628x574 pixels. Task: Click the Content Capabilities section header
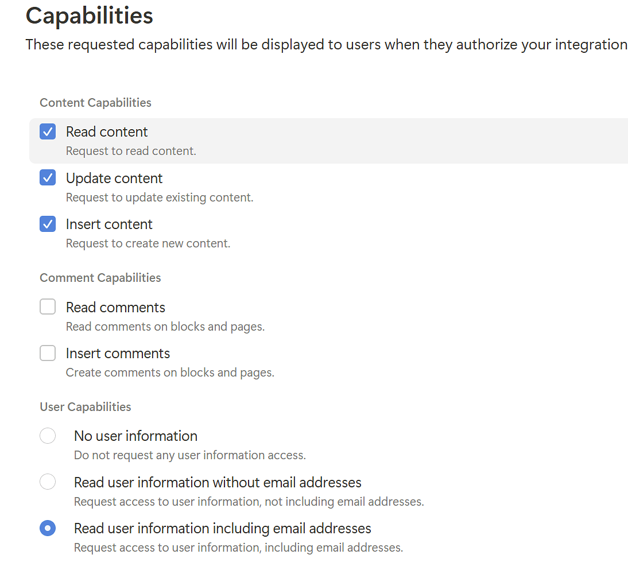tap(95, 102)
